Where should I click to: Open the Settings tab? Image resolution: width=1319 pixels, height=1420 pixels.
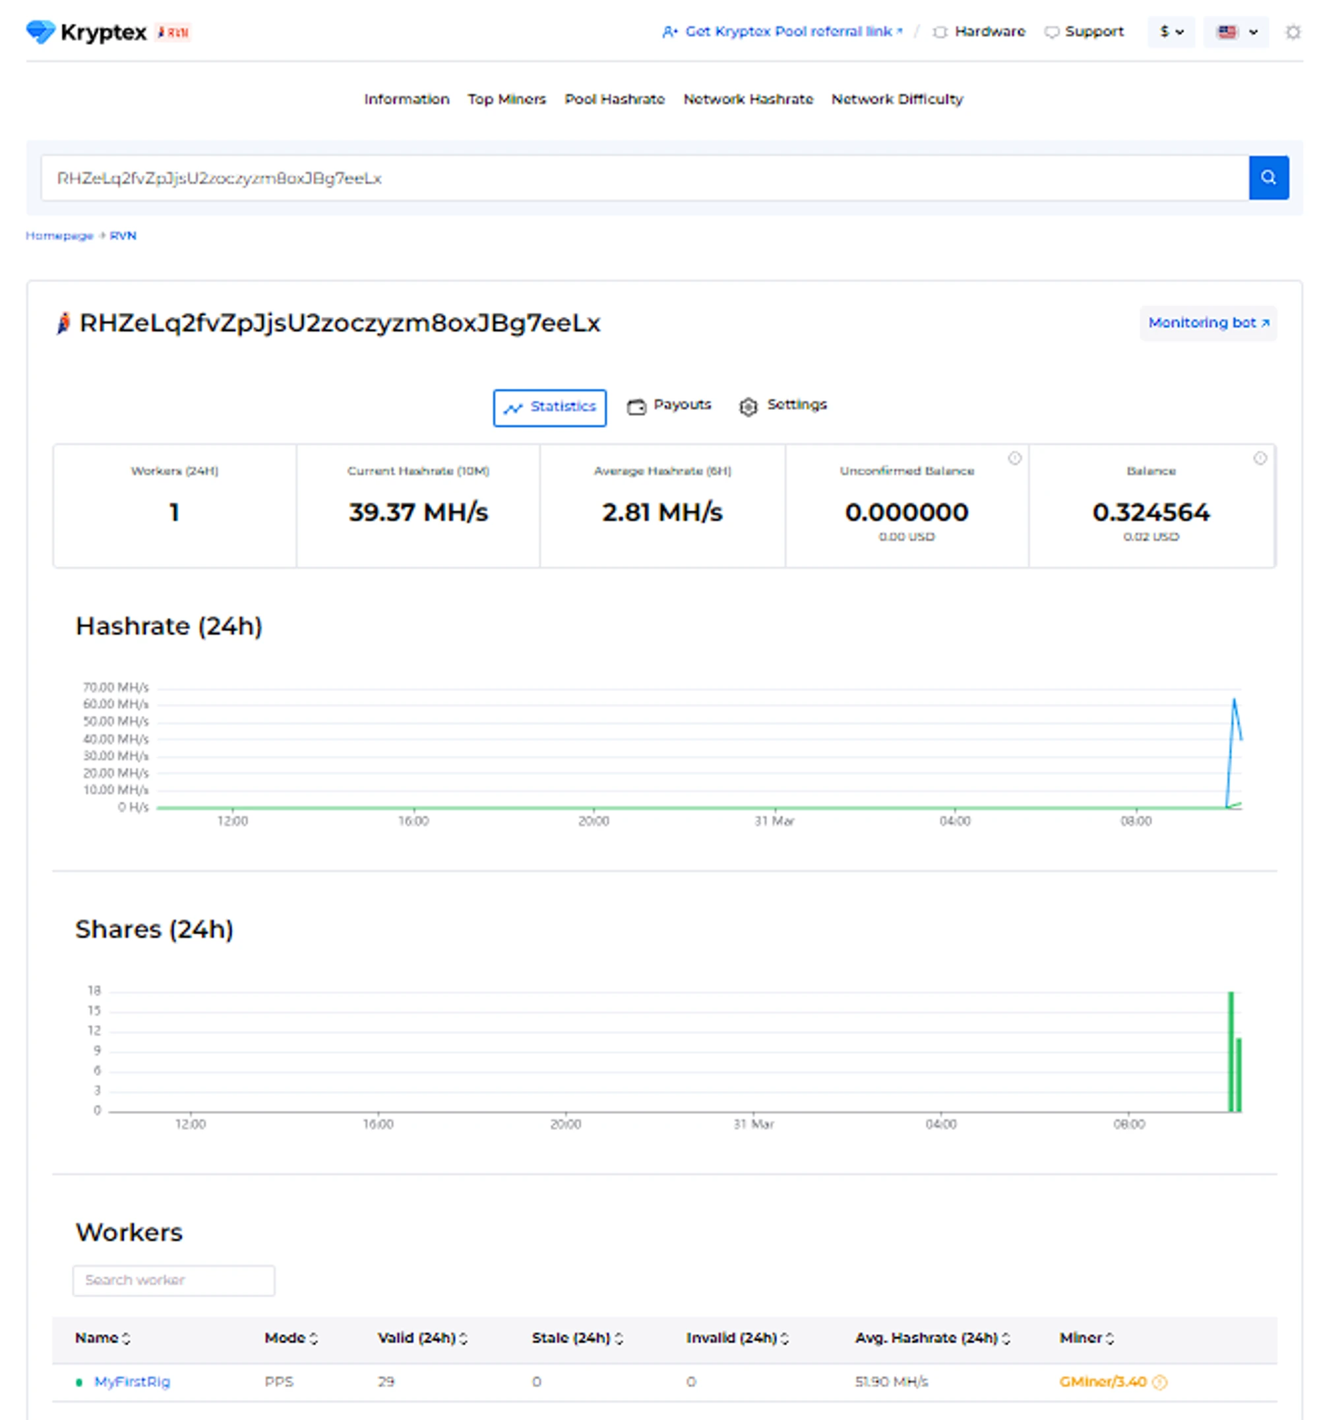point(783,405)
